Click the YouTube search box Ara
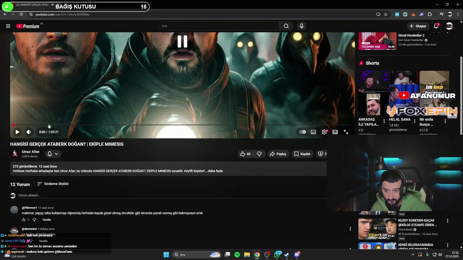The width and height of the screenshot is (463, 260). click(x=218, y=26)
